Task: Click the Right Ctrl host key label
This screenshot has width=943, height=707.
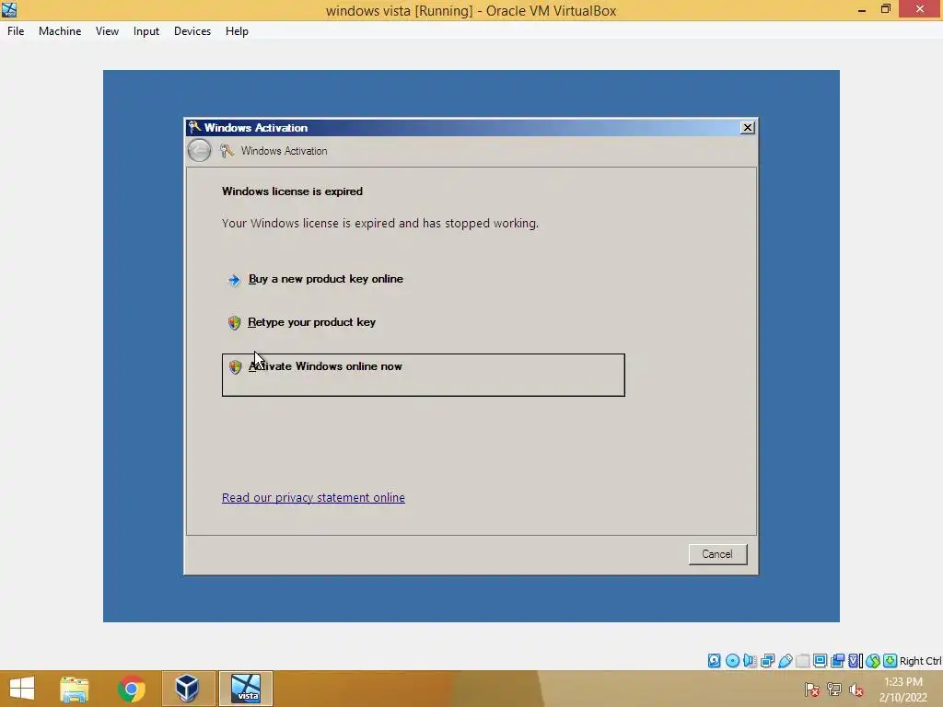Action: [x=920, y=661]
